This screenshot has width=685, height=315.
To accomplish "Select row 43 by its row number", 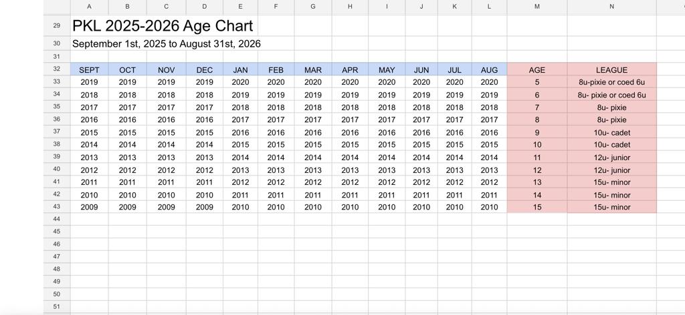I will (x=56, y=206).
